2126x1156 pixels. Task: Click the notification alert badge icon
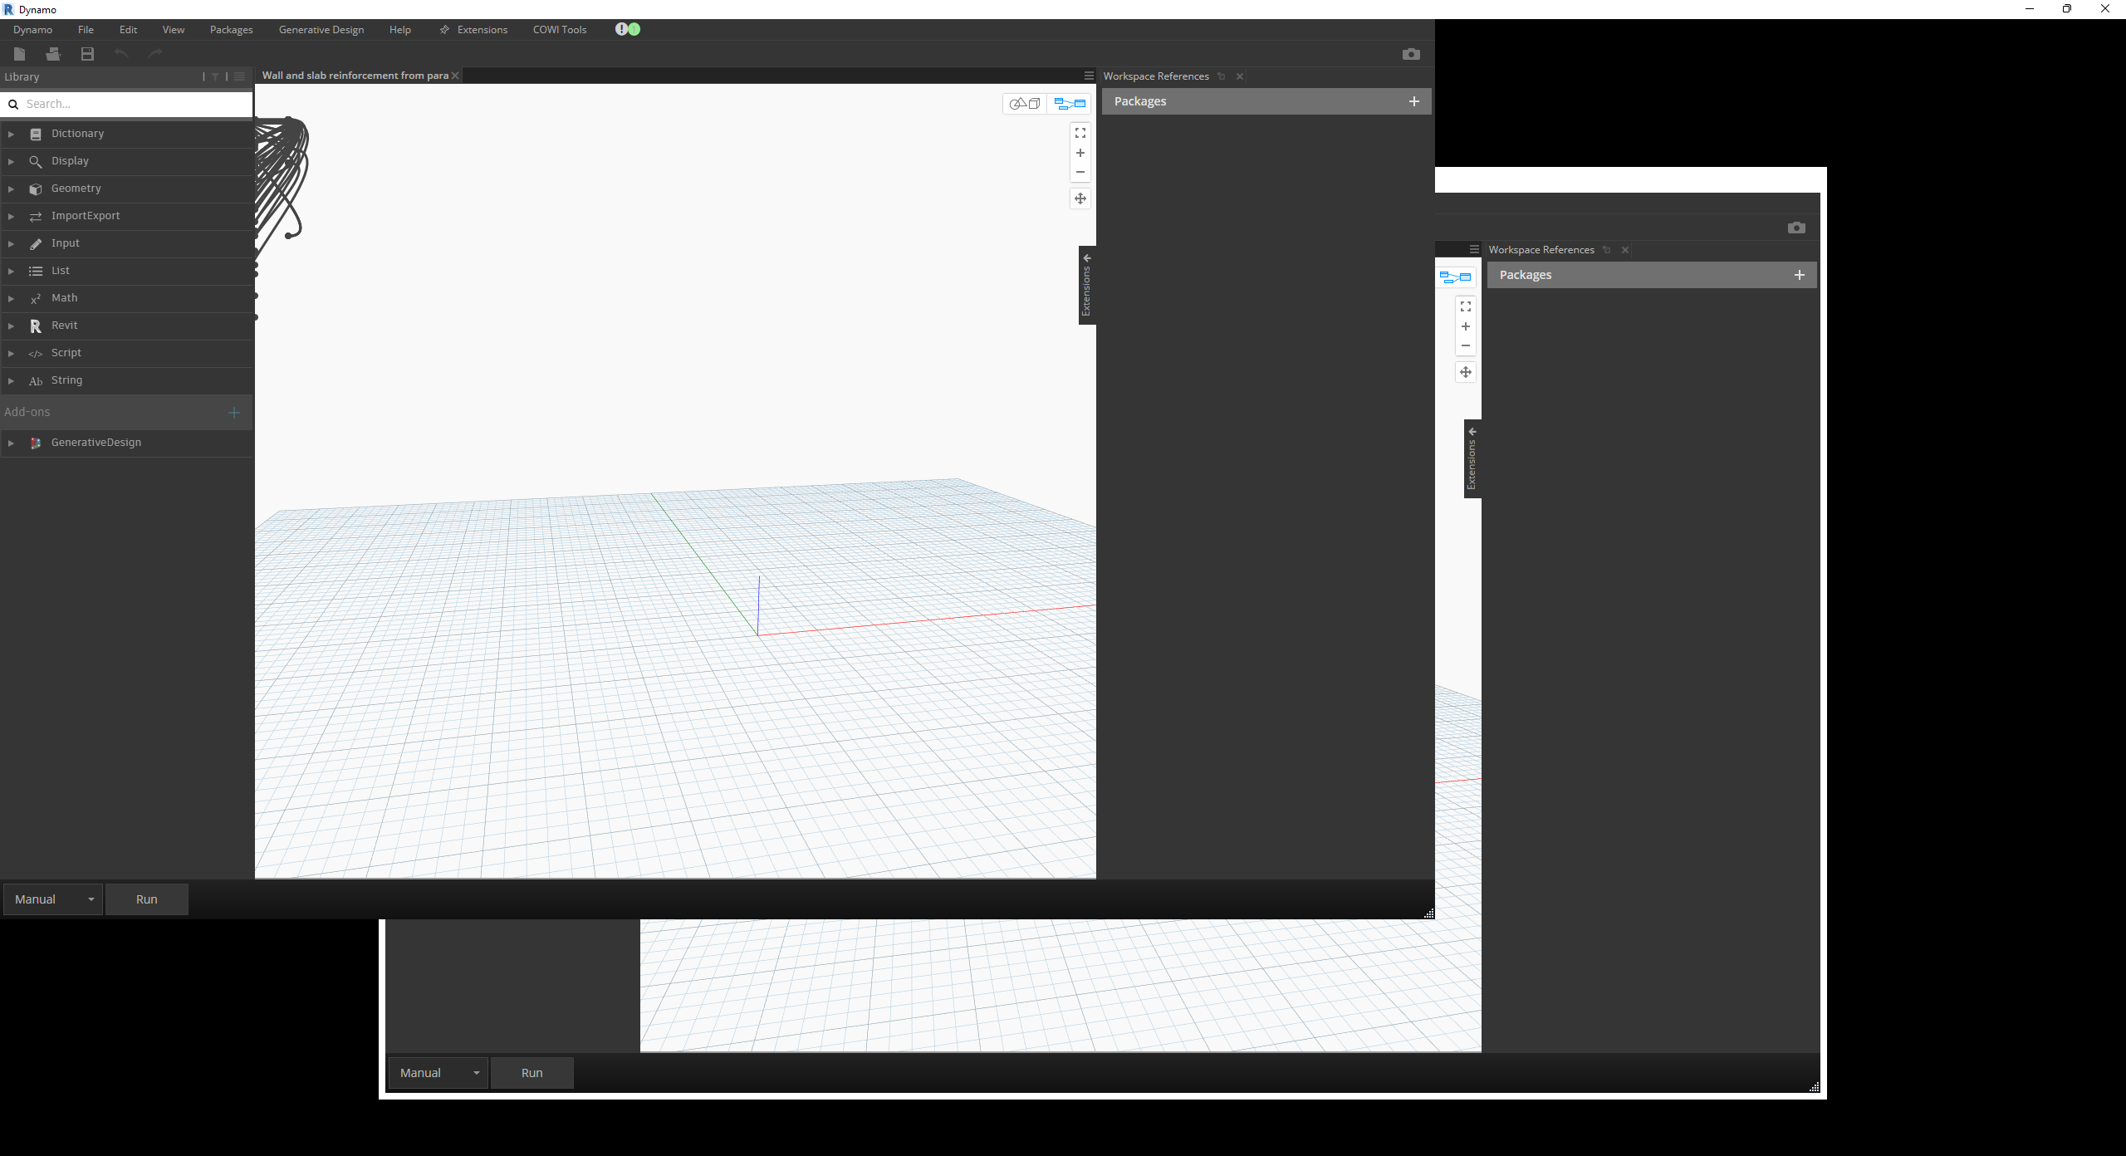pyautogui.click(x=628, y=29)
